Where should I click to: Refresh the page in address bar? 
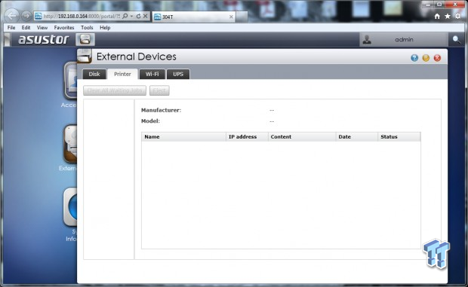(x=138, y=16)
